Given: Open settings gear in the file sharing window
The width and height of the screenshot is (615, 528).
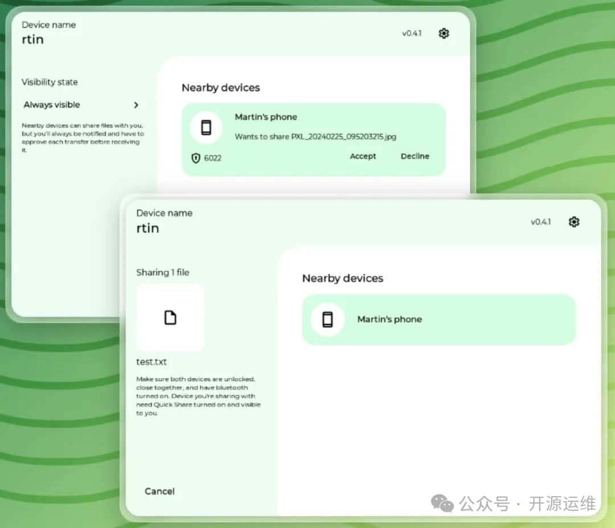Looking at the screenshot, I should point(573,222).
